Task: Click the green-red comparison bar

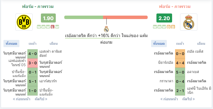Action: [x=106, y=17]
